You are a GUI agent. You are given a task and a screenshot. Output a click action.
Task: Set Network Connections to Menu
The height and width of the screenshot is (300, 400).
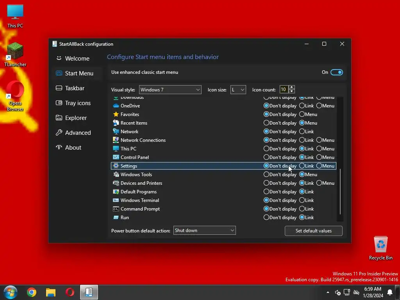pyautogui.click(x=319, y=140)
